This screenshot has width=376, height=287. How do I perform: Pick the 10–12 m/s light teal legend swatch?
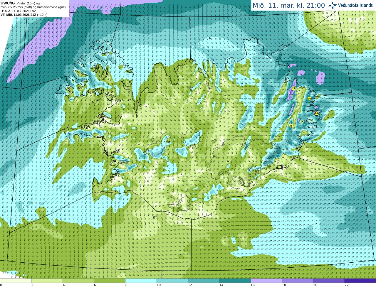[172, 281]
